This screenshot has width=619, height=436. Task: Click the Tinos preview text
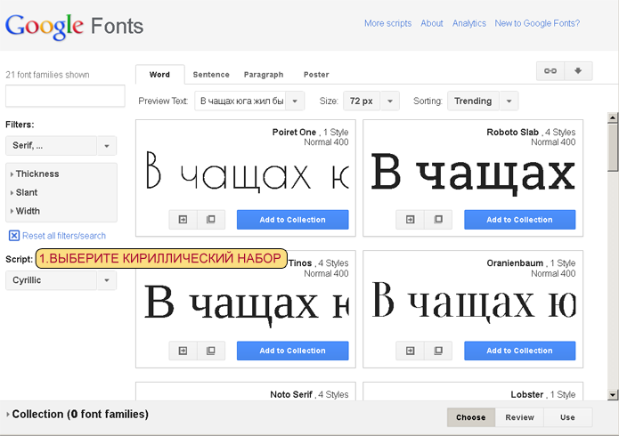coord(247,305)
